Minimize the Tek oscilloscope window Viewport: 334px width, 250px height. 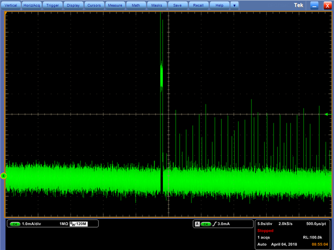click(314, 6)
